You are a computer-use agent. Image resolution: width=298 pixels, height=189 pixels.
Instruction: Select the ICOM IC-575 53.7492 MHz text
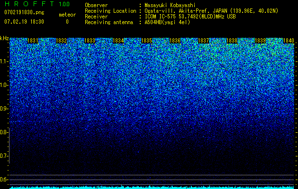[190, 17]
